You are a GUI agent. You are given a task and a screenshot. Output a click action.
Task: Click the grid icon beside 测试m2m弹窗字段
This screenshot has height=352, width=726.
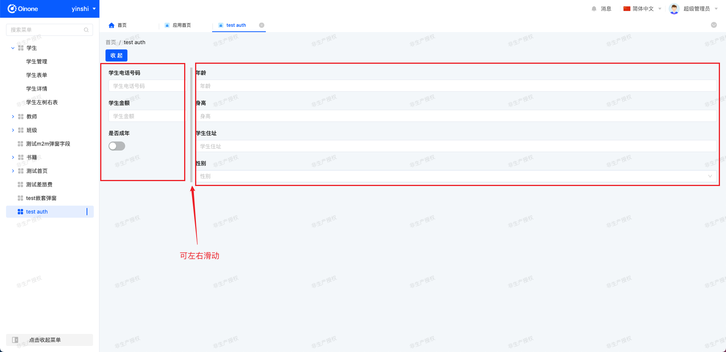[20, 144]
